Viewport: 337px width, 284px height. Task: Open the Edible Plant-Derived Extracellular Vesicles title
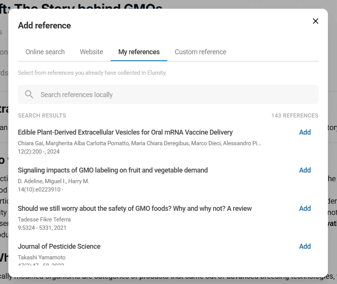click(x=125, y=132)
